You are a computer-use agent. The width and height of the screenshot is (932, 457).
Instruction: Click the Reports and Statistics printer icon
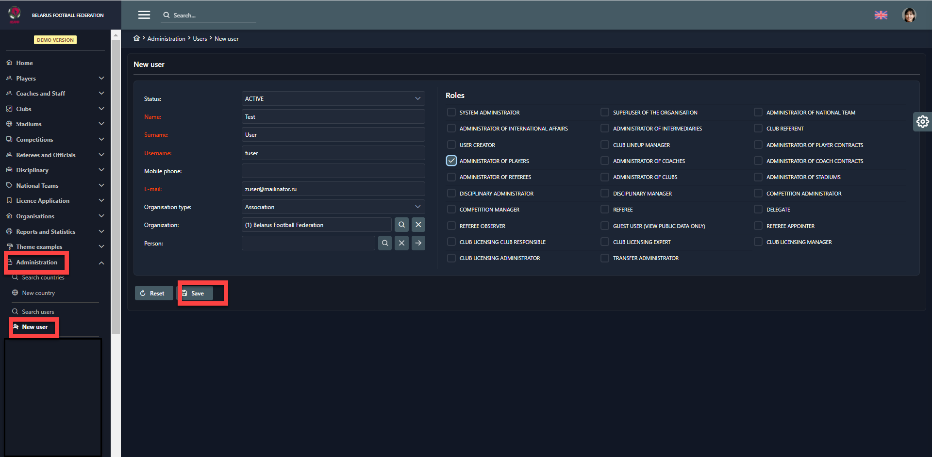point(9,231)
